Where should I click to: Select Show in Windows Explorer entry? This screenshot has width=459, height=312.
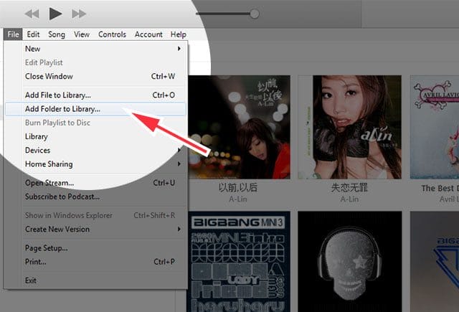tap(95, 215)
